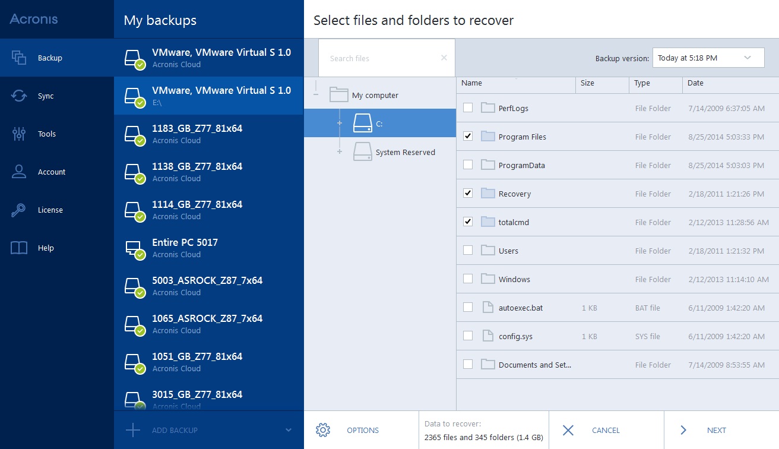Click the NEXT button label
The width and height of the screenshot is (779, 449).
[x=717, y=431]
